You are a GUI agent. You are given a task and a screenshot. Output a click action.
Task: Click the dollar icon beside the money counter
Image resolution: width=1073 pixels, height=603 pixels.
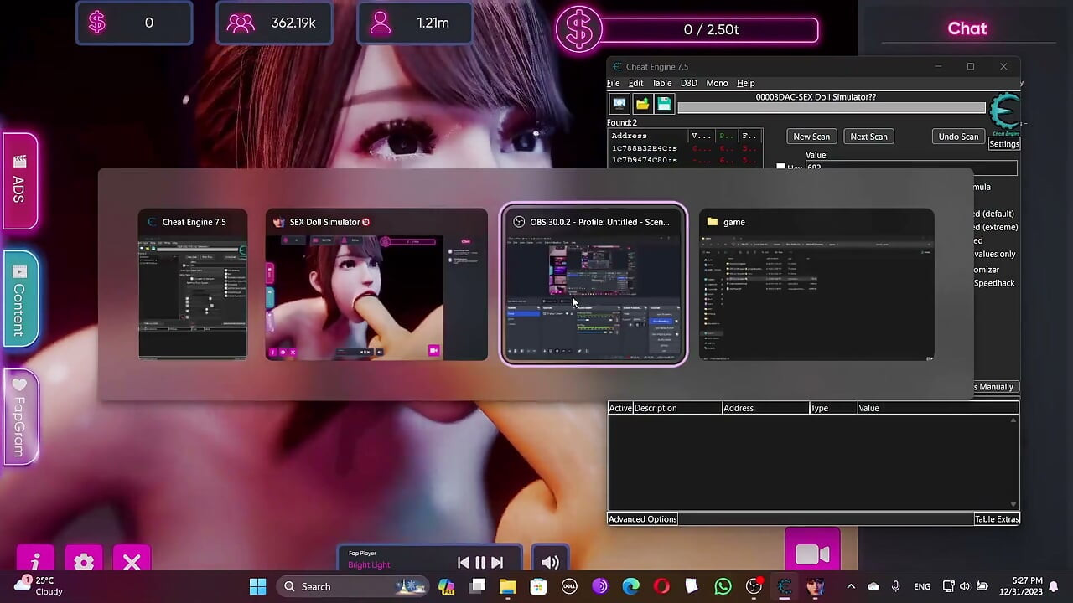(97, 23)
